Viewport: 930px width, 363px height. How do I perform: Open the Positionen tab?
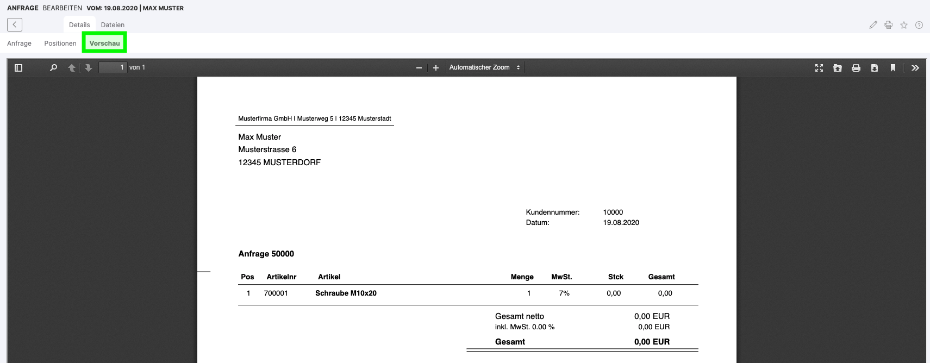point(60,43)
